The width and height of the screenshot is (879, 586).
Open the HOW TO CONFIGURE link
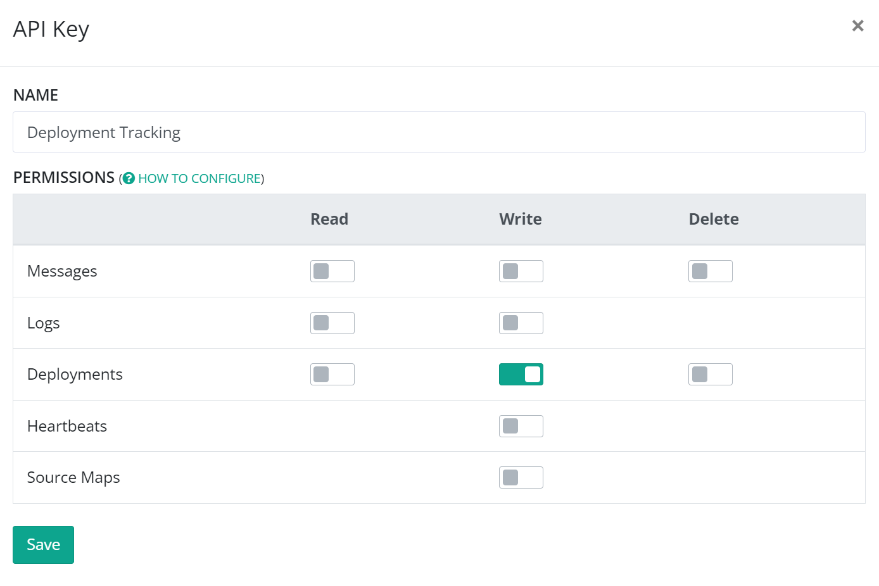coord(199,178)
